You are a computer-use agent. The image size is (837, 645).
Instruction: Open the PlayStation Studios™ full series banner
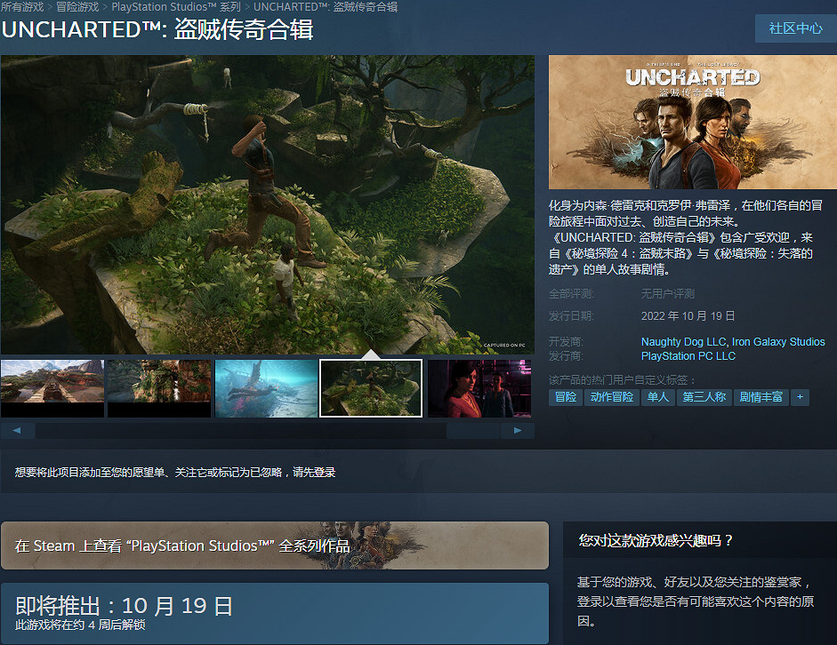(x=274, y=547)
